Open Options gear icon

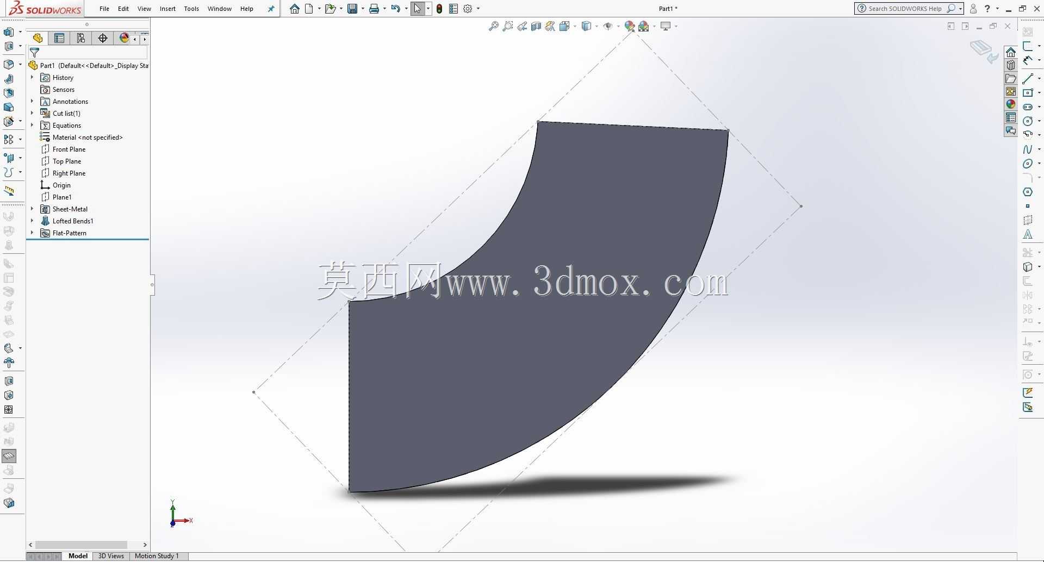click(468, 9)
